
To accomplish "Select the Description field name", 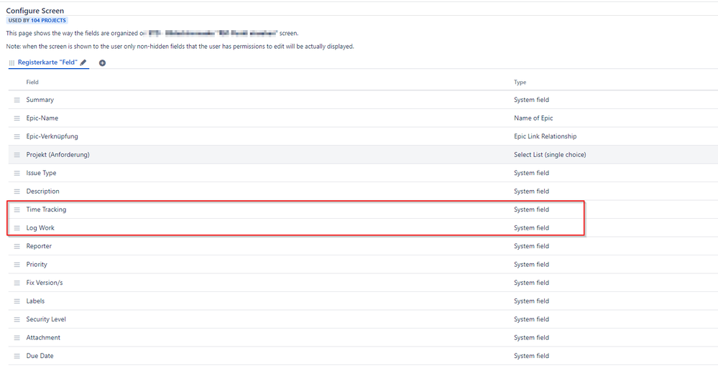I will click(42, 191).
